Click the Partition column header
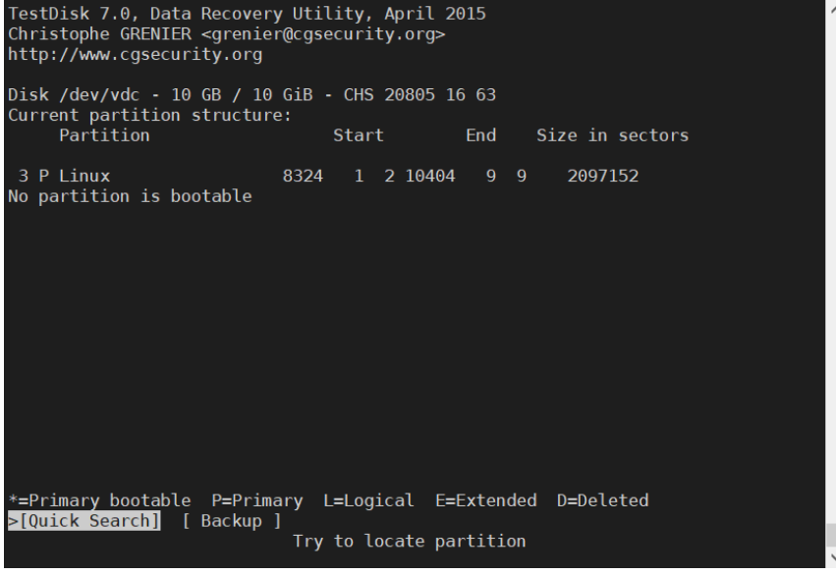 (104, 135)
